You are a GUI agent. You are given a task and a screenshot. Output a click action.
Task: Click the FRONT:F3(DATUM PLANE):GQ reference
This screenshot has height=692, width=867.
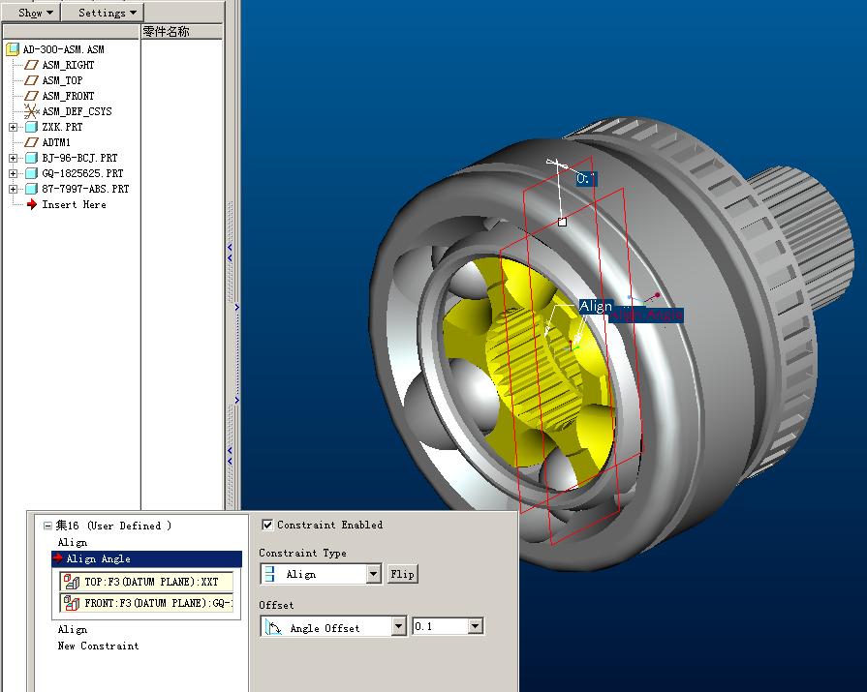pyautogui.click(x=146, y=603)
